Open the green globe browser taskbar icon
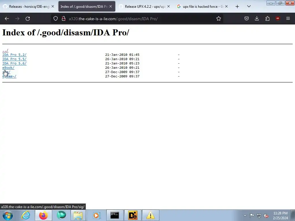The width and height of the screenshot is (295, 221). 61,215
